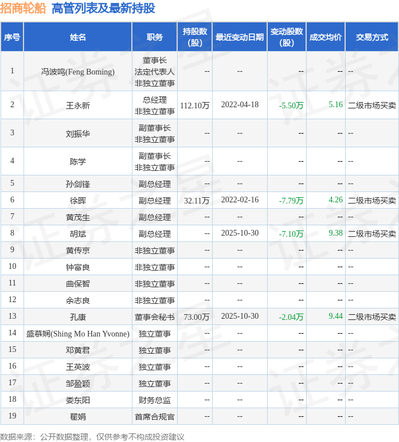Click 孙剑锋's position 副总经理
The height and width of the screenshot is (442, 399).
tap(155, 184)
